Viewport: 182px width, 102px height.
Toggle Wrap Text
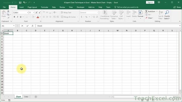(x=66, y=12)
